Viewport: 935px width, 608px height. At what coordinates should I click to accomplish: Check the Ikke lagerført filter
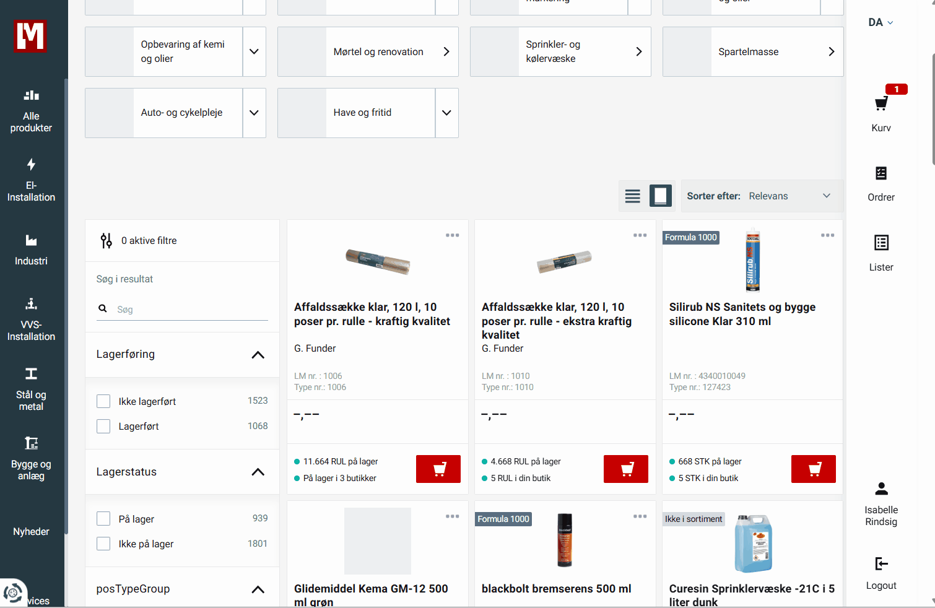103,402
